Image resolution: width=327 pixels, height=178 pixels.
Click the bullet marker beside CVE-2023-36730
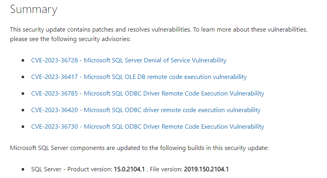23,127
